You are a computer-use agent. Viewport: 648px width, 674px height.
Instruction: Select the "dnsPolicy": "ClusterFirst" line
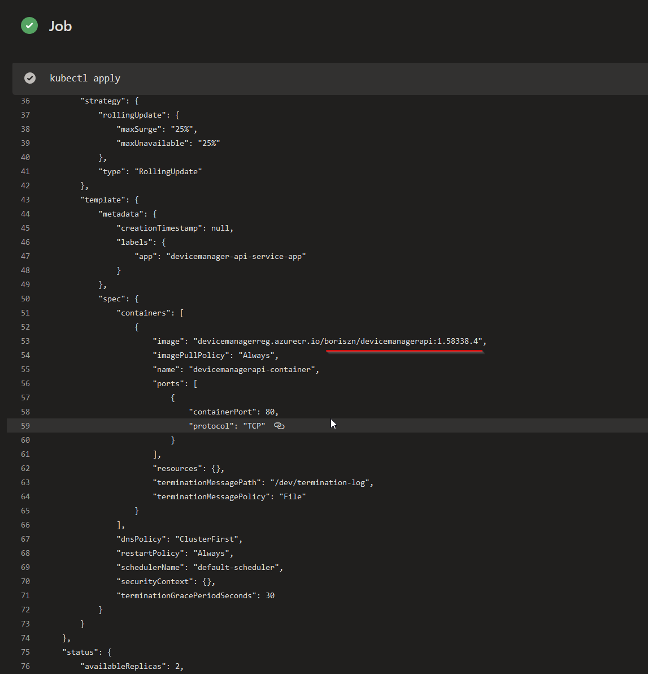179,539
